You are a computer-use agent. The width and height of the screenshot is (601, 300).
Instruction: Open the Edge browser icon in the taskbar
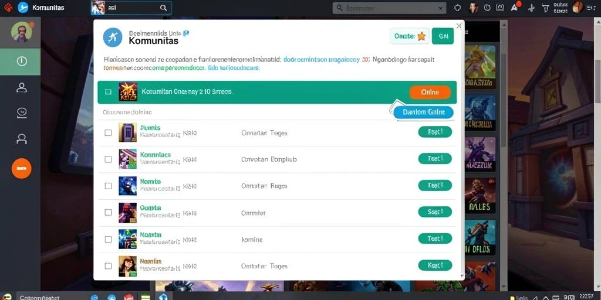tap(94, 297)
